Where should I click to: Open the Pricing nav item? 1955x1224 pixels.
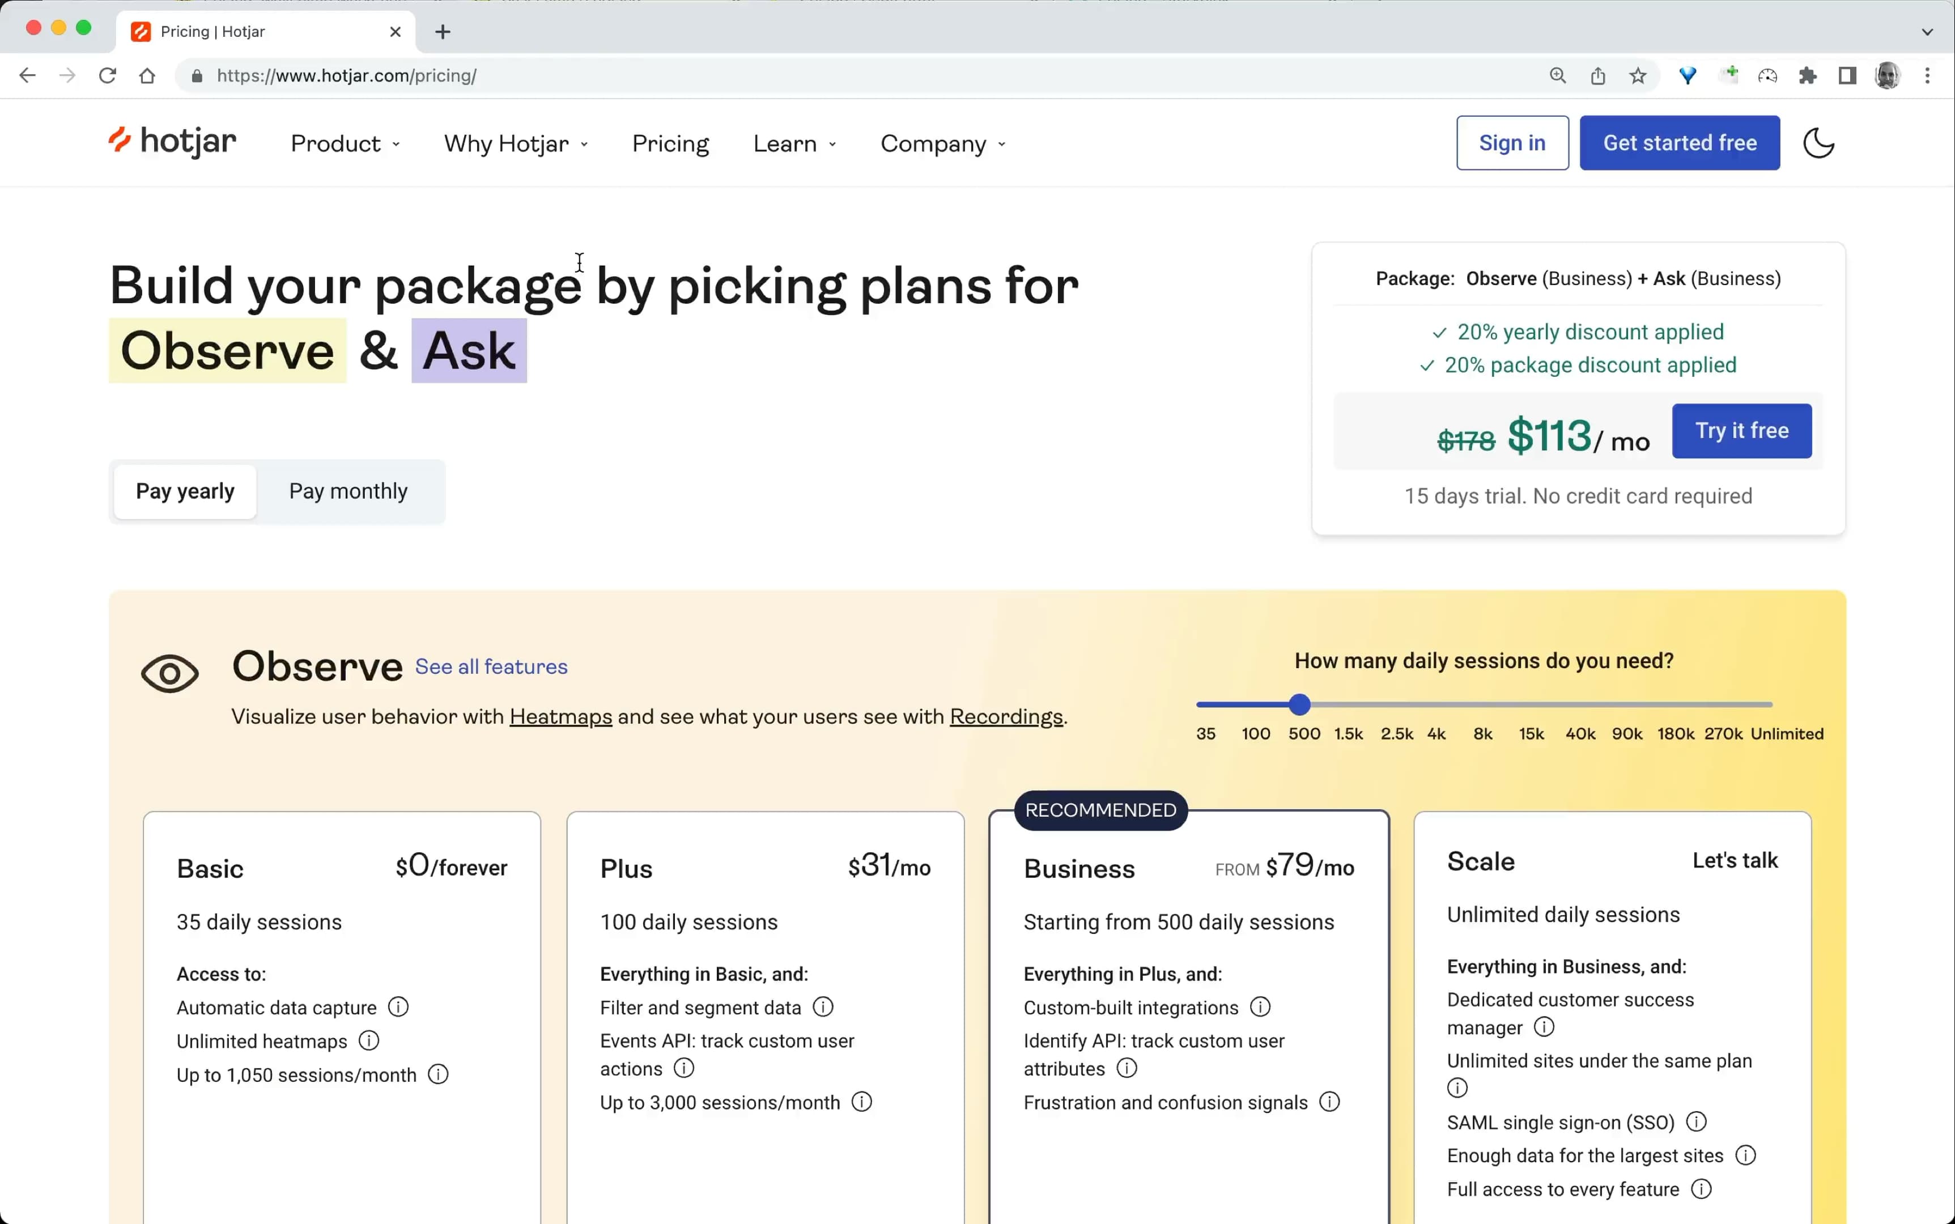pos(670,143)
